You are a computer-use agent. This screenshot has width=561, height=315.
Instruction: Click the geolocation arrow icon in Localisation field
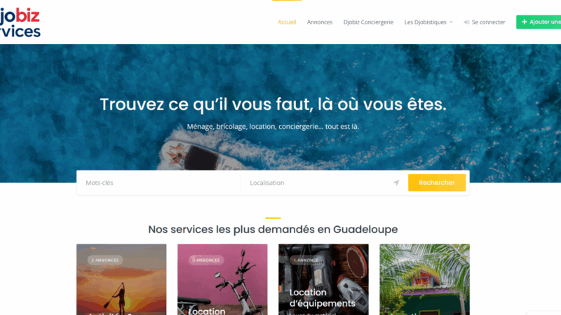396,183
